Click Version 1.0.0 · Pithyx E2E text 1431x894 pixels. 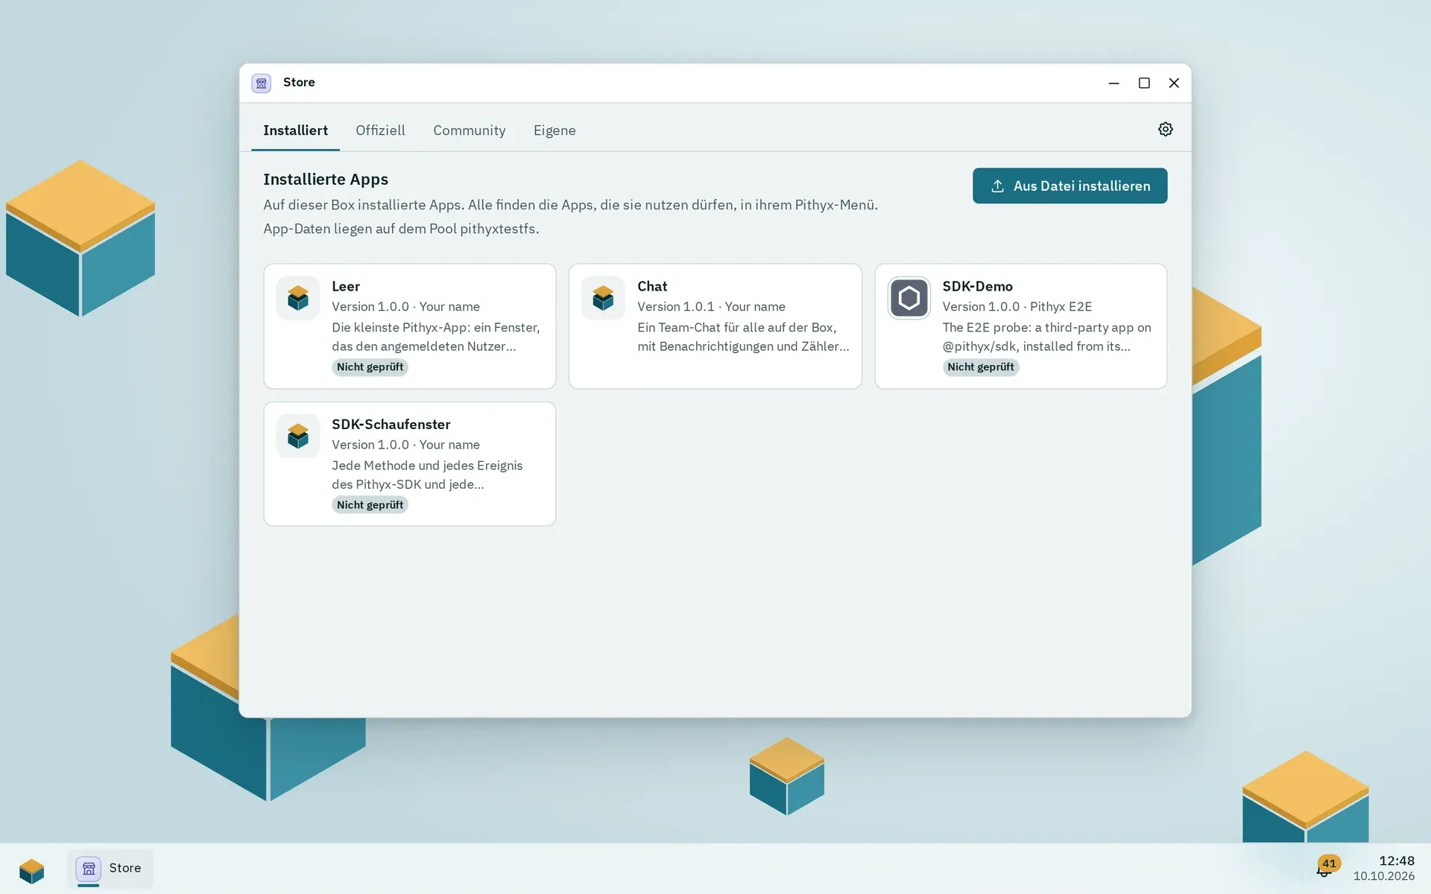[1017, 306]
